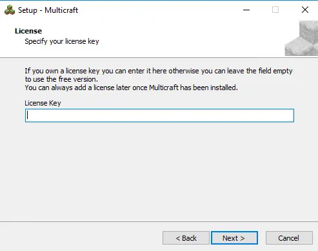The width and height of the screenshot is (318, 251).
Task: Click the separator line above the Back button
Action: [159, 221]
